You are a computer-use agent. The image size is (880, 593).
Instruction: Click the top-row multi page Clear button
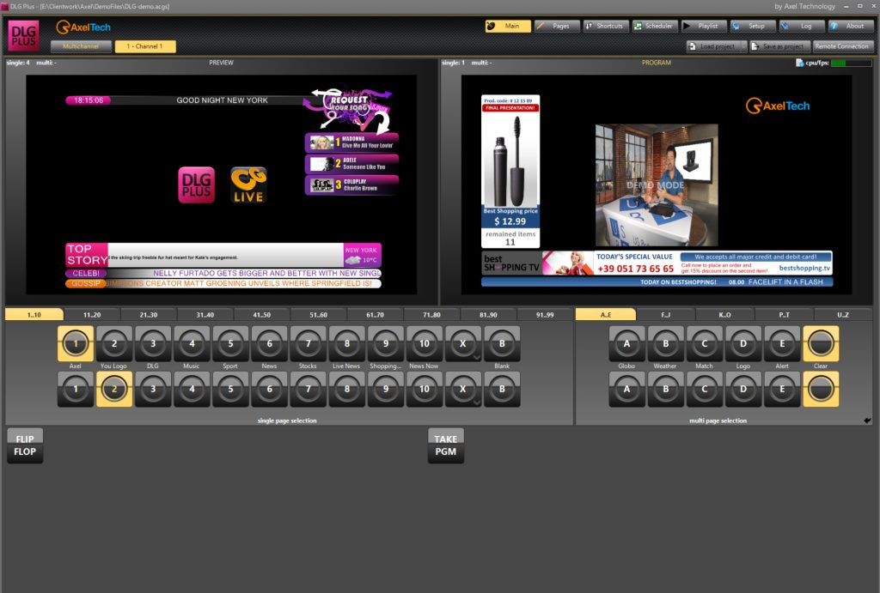pos(821,343)
